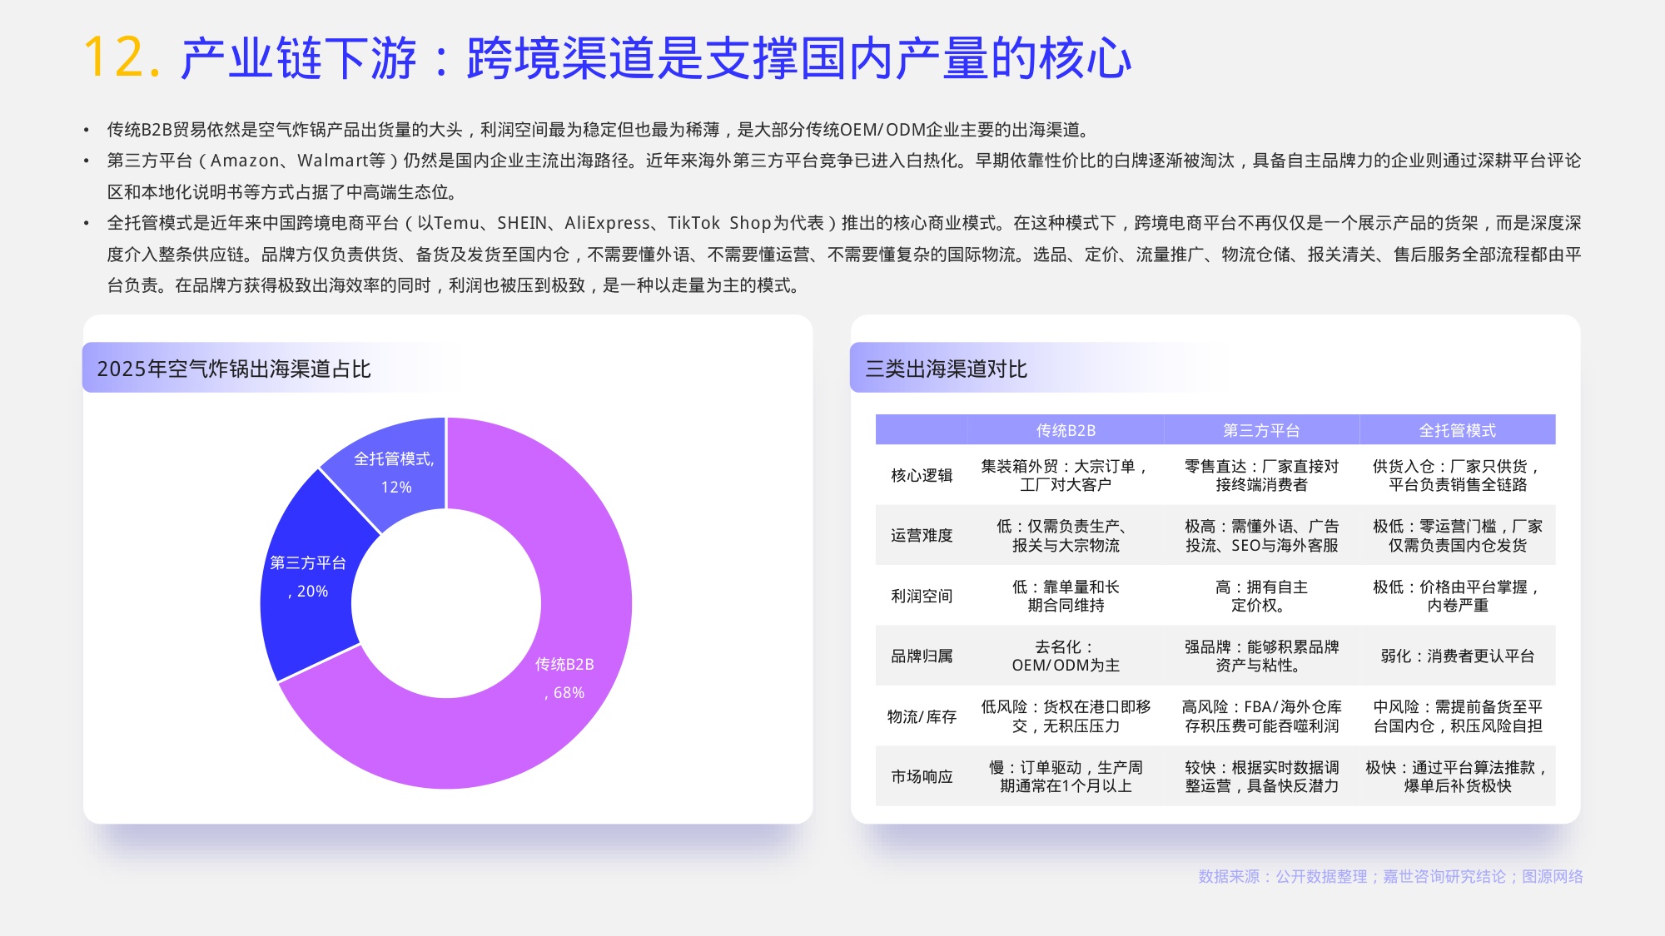Screen dimensions: 1665x936
Task: Click cell '零售直达：厂家直接对接终端消费者'
Action: click(x=1261, y=475)
